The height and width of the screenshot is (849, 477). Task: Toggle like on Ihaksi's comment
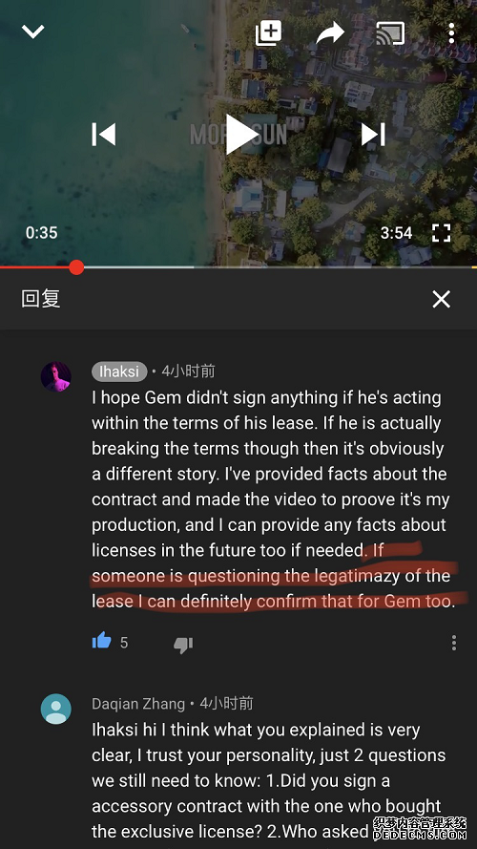[102, 642]
